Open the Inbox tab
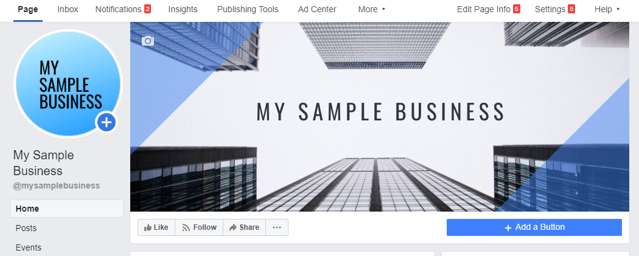This screenshot has width=639, height=256. (x=68, y=9)
